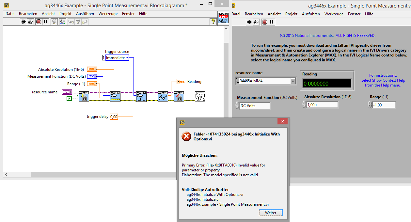
Task: Click the block diagram scroll up arrow
Action: click(226, 28)
